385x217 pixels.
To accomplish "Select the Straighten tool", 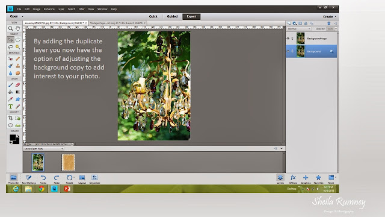I will click(17, 125).
